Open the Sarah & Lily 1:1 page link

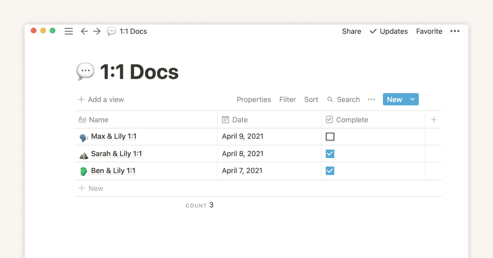(116, 154)
